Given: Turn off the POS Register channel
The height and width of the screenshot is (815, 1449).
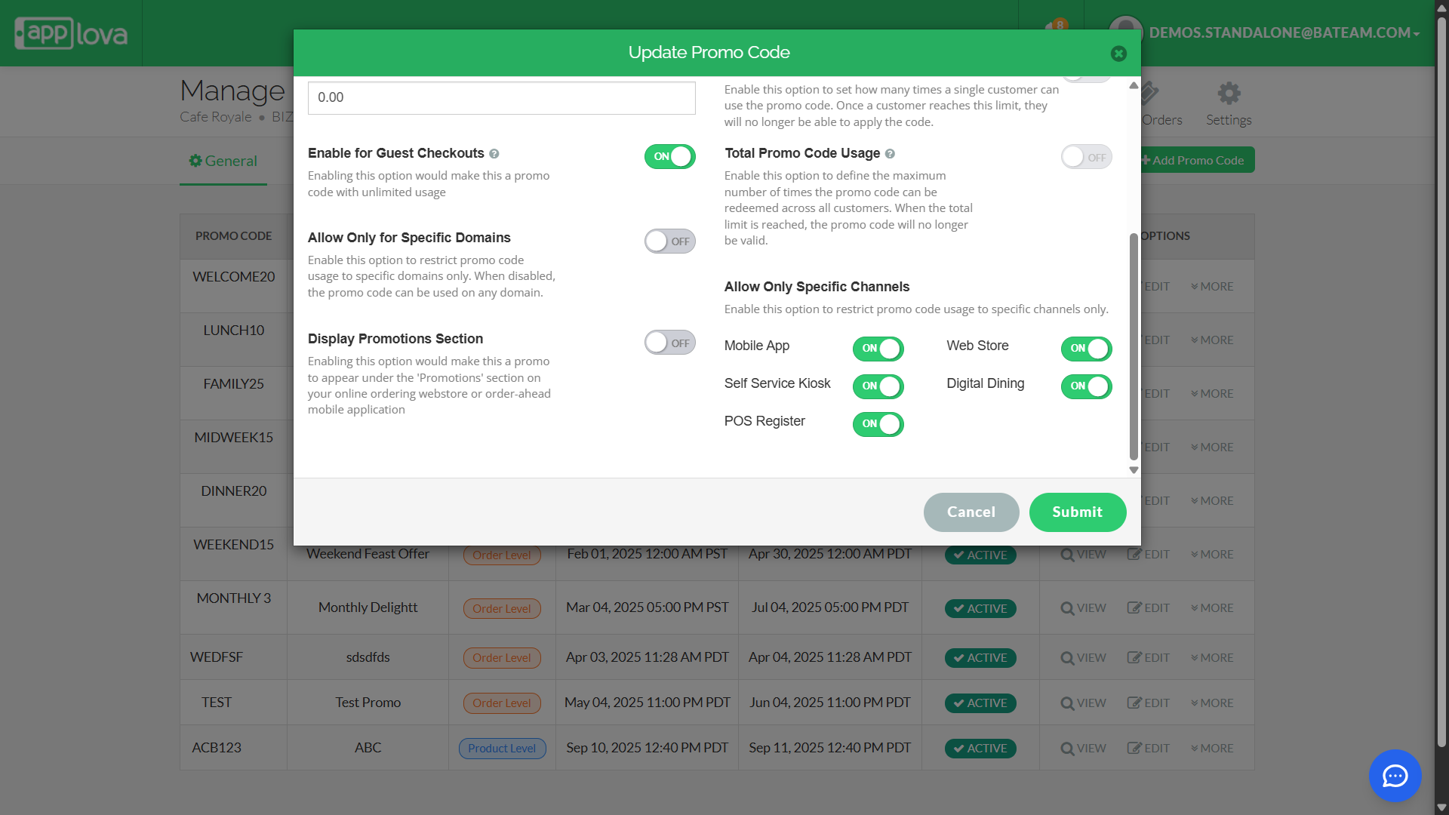Looking at the screenshot, I should point(878,424).
